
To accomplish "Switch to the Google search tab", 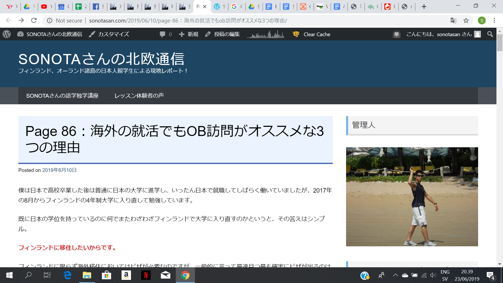I will tap(237, 7).
